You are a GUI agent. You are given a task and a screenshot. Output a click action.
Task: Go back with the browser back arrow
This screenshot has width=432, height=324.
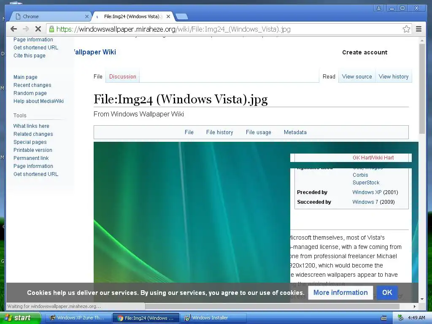pos(14,29)
